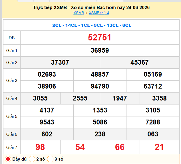Click the Giải 6 number 063
Image resolution: width=181 pixels, height=164 pixels.
153,134
